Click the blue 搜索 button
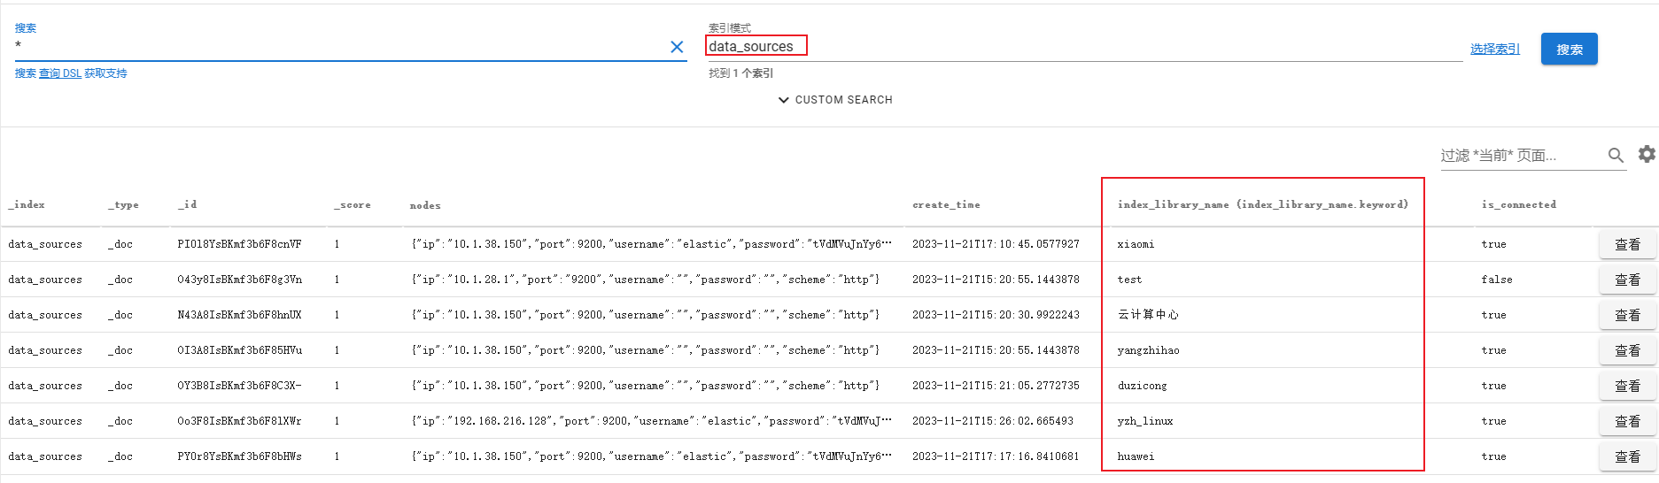The width and height of the screenshot is (1659, 483). point(1569,50)
